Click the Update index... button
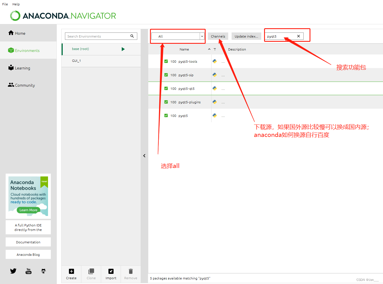Viewport: 383px width, 284px height. point(246,36)
